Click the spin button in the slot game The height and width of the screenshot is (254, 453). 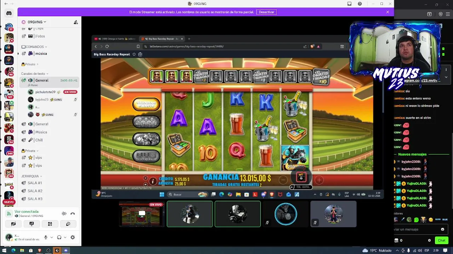coord(301,177)
